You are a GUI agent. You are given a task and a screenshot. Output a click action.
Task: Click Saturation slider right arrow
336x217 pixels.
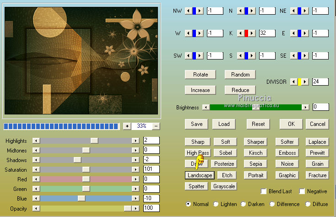(x=135, y=169)
